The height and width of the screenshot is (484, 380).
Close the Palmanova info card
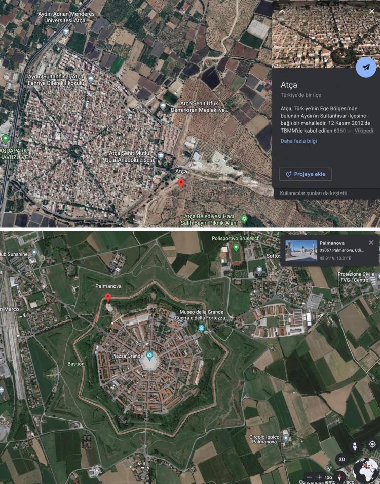(x=371, y=243)
